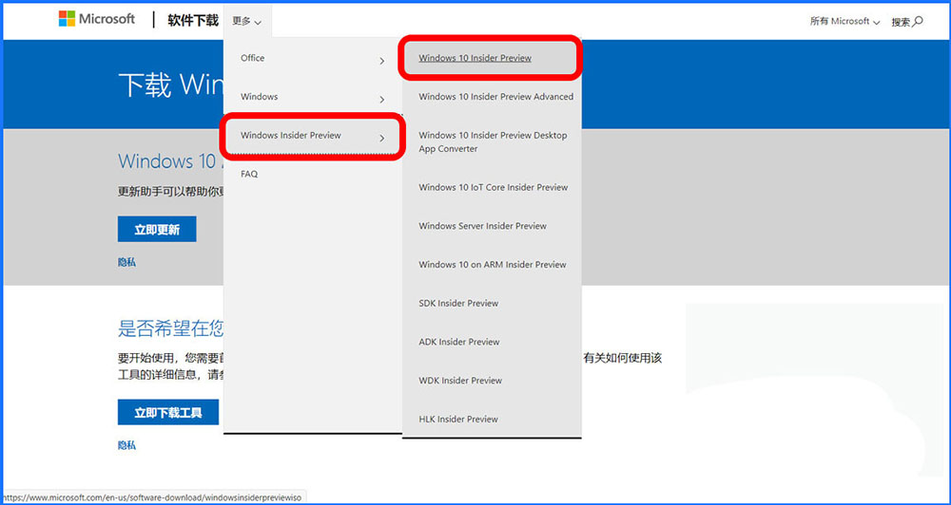
Task: Open Windows 10 on ARM Insider Preview
Action: [x=493, y=265]
